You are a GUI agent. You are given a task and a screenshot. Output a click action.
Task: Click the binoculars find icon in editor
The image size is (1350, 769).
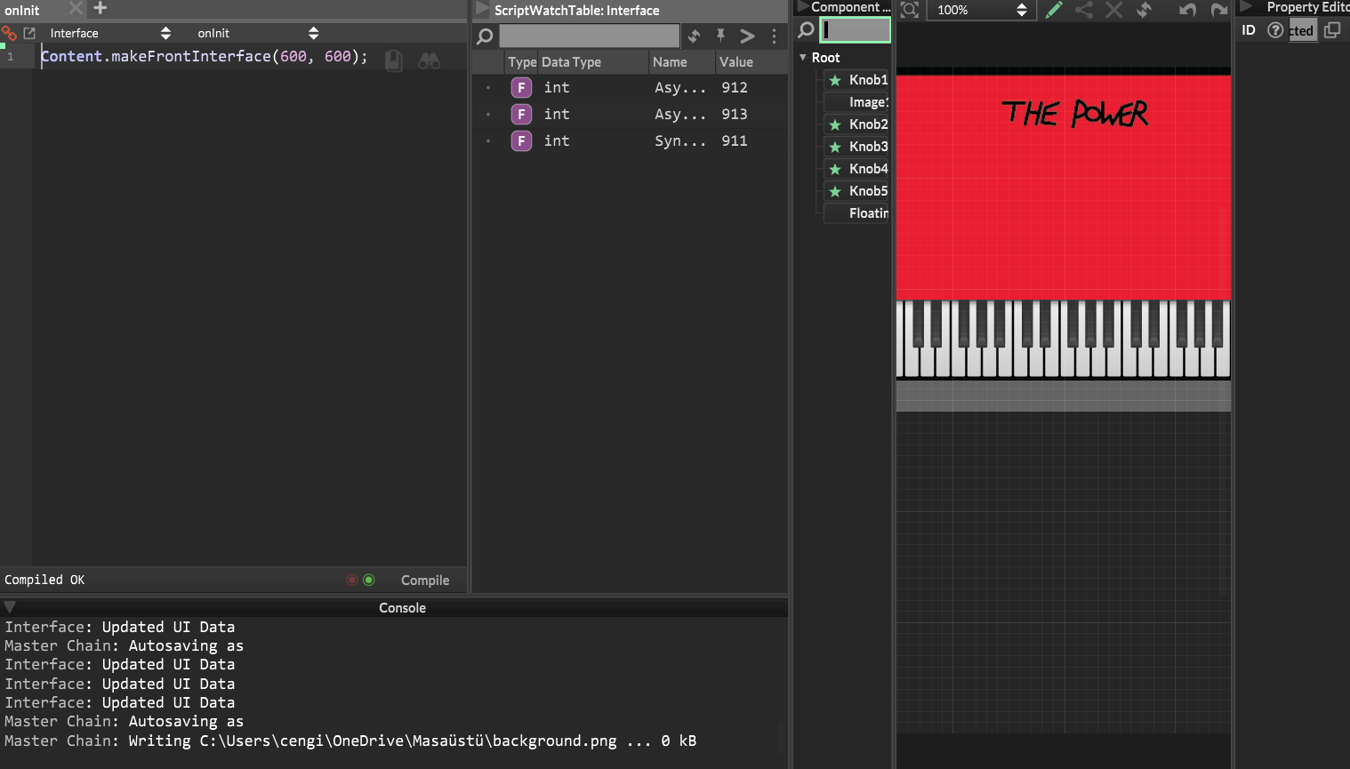pyautogui.click(x=430, y=60)
